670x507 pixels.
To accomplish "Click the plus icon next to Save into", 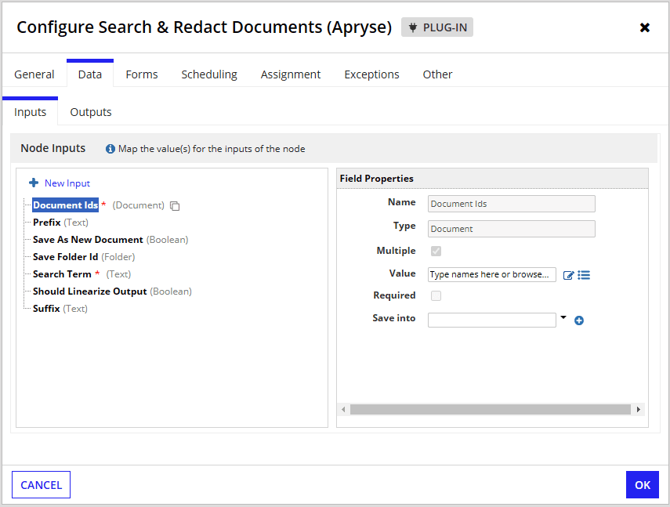I will [579, 320].
